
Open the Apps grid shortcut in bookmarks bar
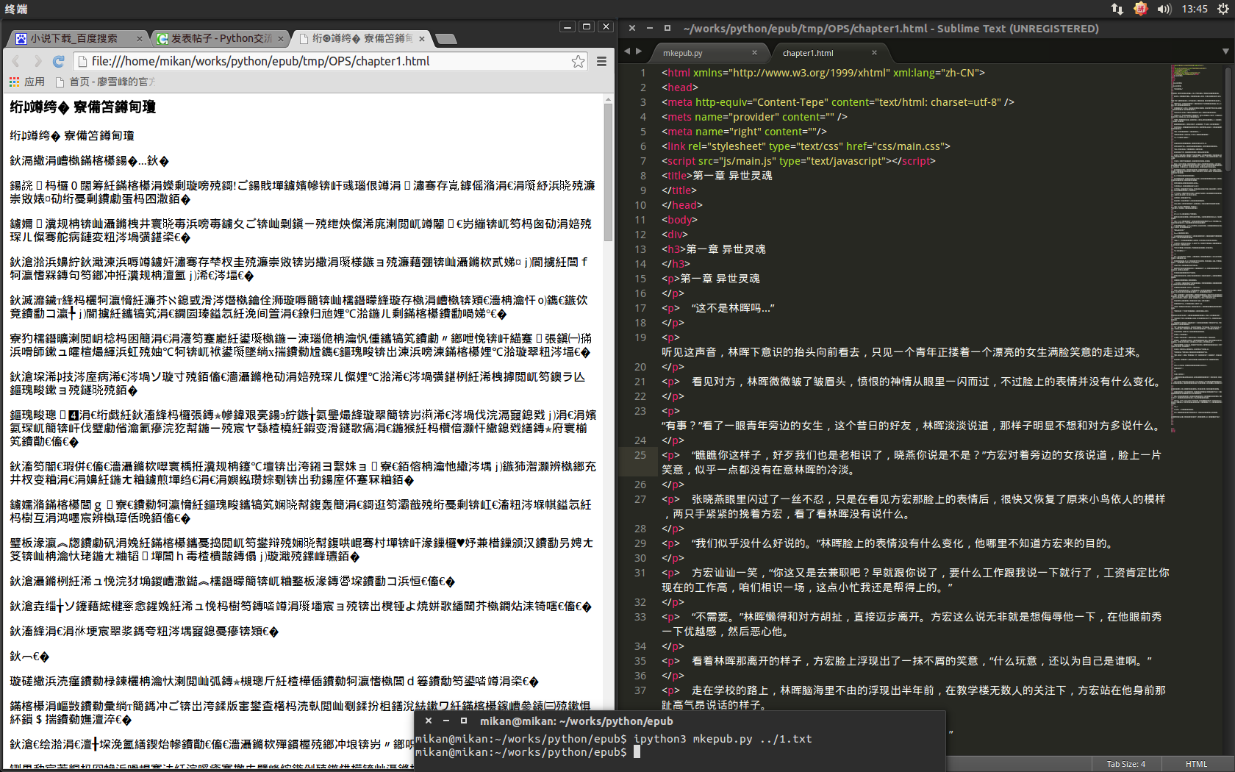point(27,82)
